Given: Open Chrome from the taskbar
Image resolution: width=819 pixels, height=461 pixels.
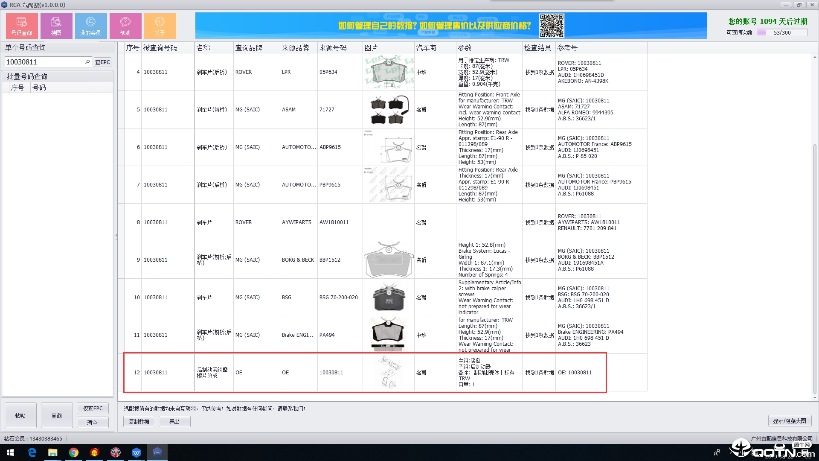Looking at the screenshot, I should (74, 452).
